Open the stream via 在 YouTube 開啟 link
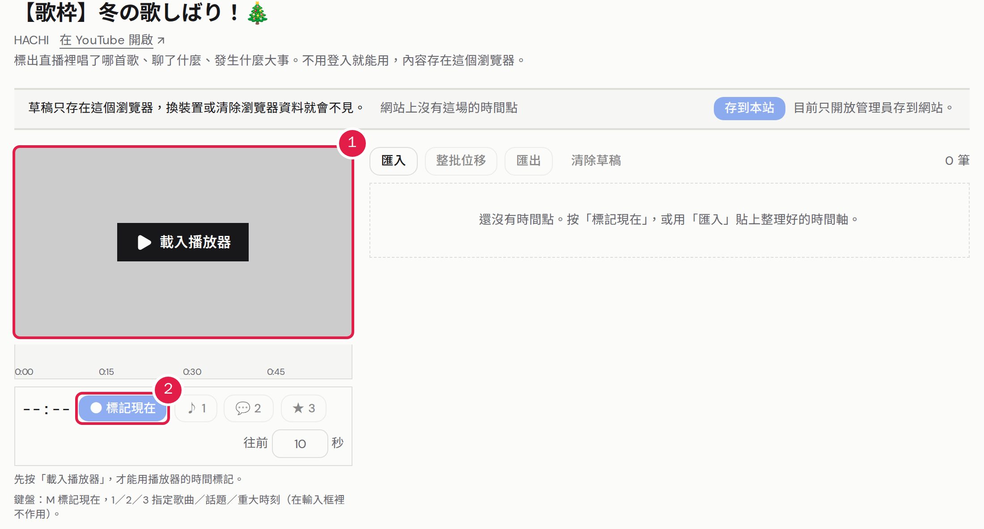 click(112, 40)
